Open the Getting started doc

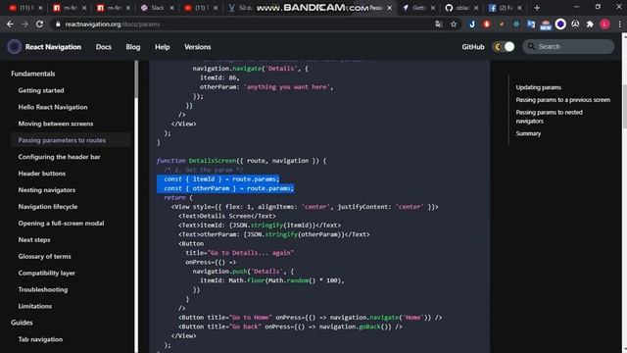41,90
